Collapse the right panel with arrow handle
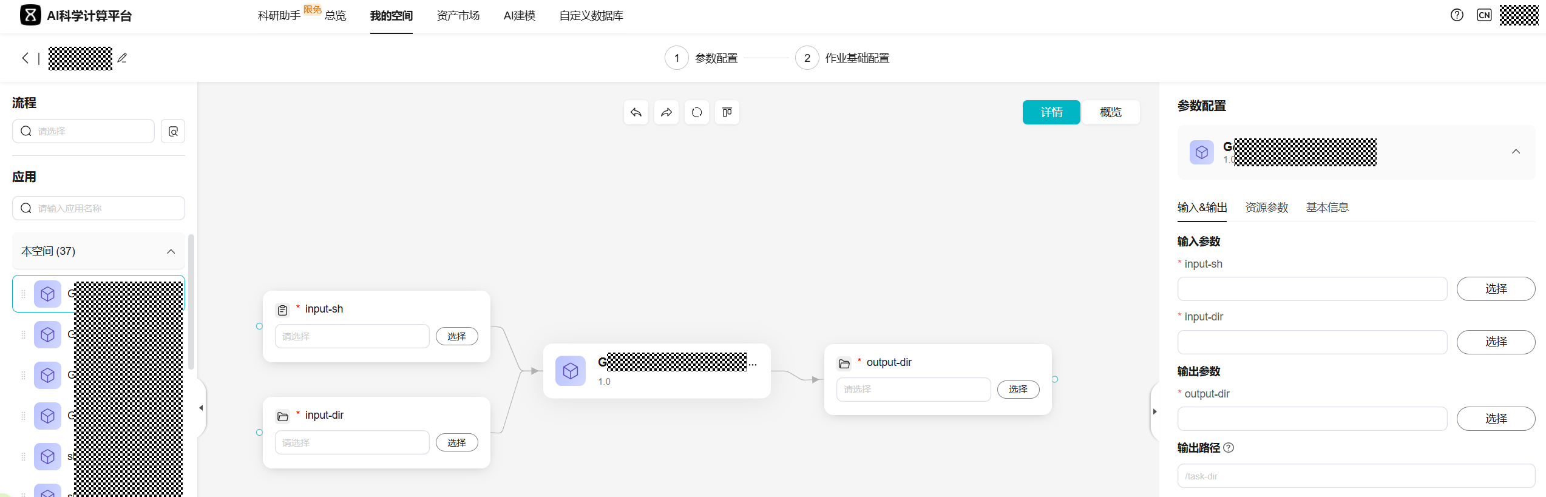This screenshot has width=1546, height=497. tap(1154, 411)
